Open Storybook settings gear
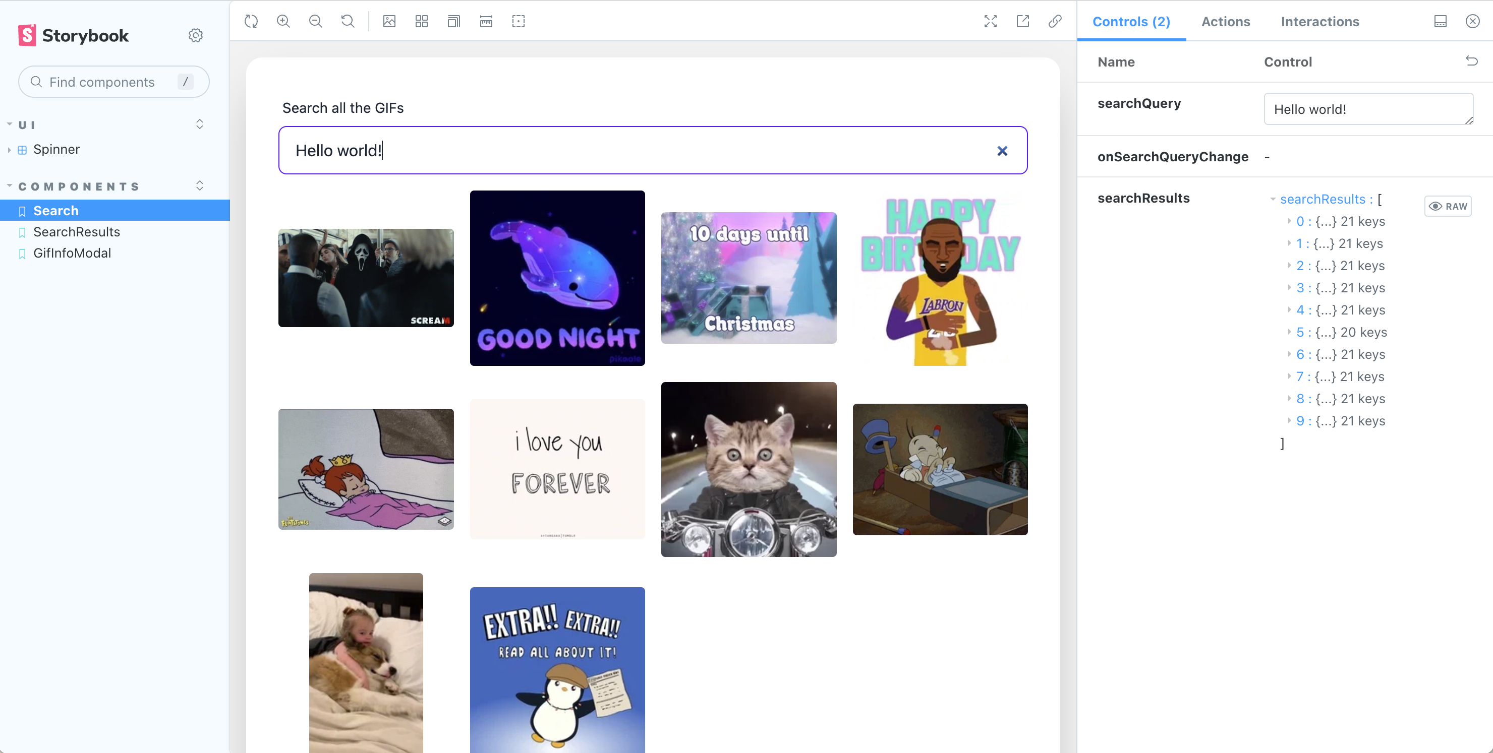This screenshot has width=1493, height=753. (196, 35)
